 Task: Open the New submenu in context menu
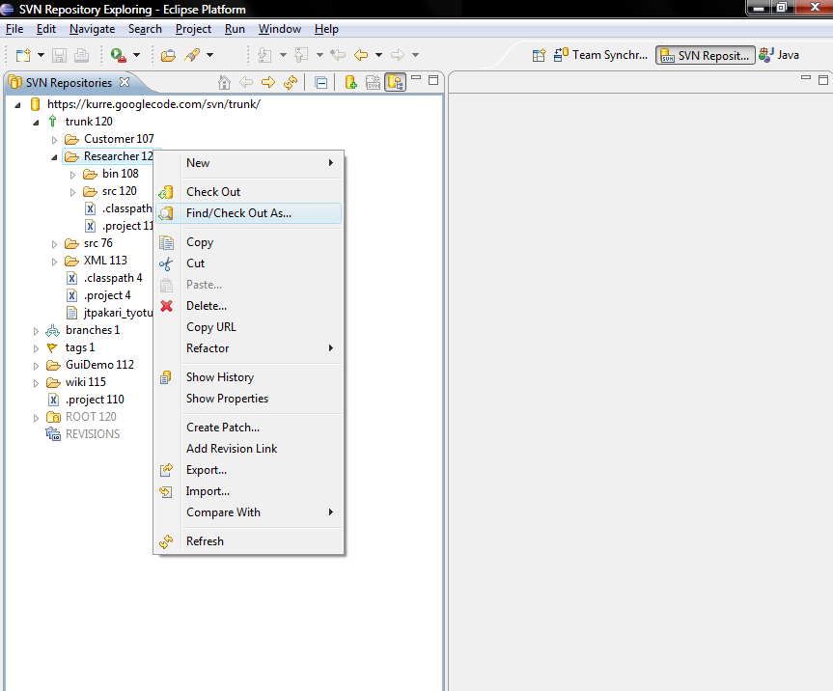point(249,163)
